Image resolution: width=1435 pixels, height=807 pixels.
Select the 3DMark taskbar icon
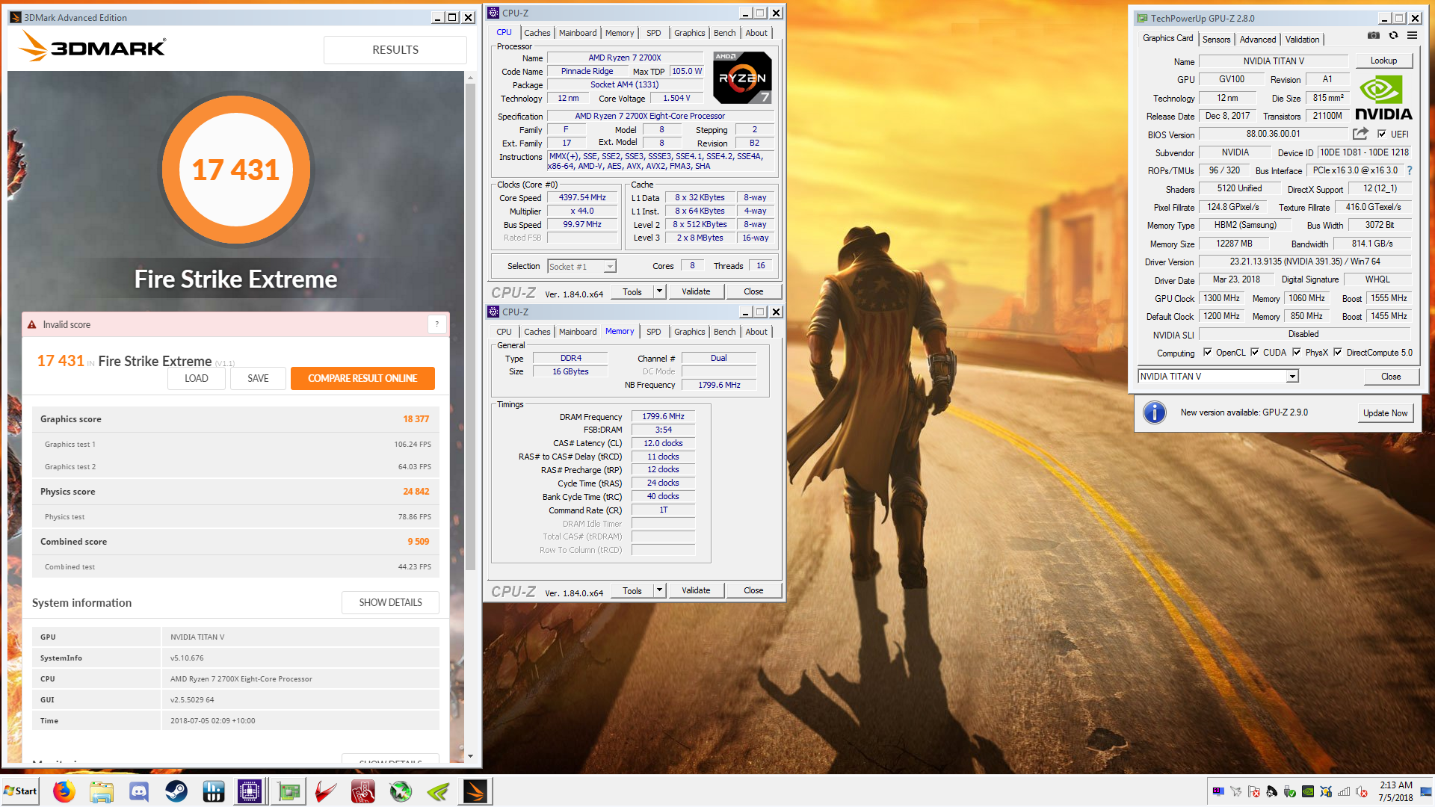[475, 791]
